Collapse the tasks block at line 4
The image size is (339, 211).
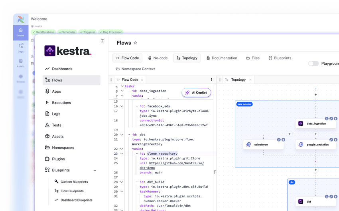[x=122, y=86]
